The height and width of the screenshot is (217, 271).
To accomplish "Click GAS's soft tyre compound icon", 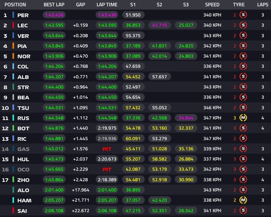I will [243, 149].
